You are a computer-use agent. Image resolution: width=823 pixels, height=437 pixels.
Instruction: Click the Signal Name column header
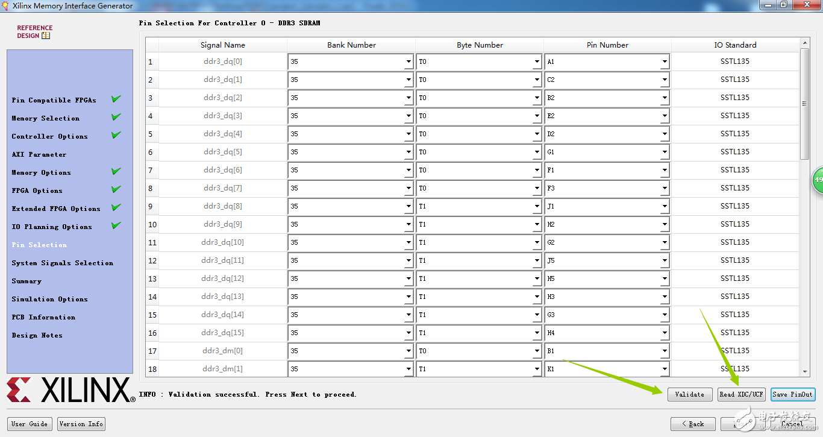[x=223, y=45]
